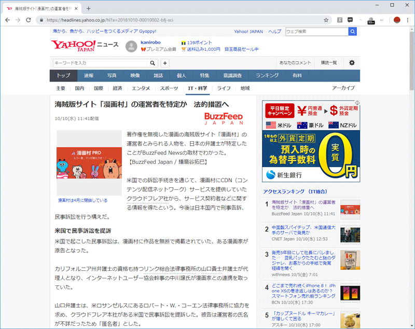Click the red profile avatar in toolbar
415x329 pixels.
coord(397,20)
